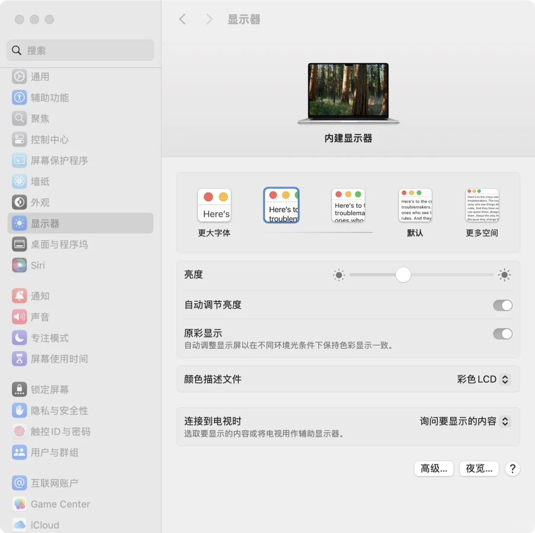Open the 声音 sound icon

point(19,317)
